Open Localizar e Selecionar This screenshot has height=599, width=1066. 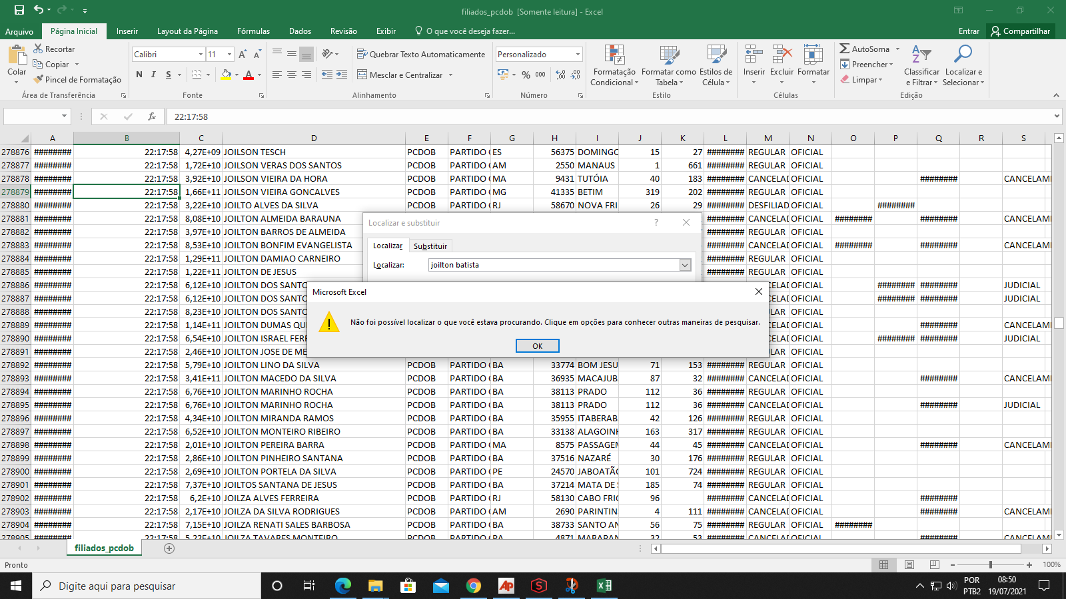coord(963,65)
